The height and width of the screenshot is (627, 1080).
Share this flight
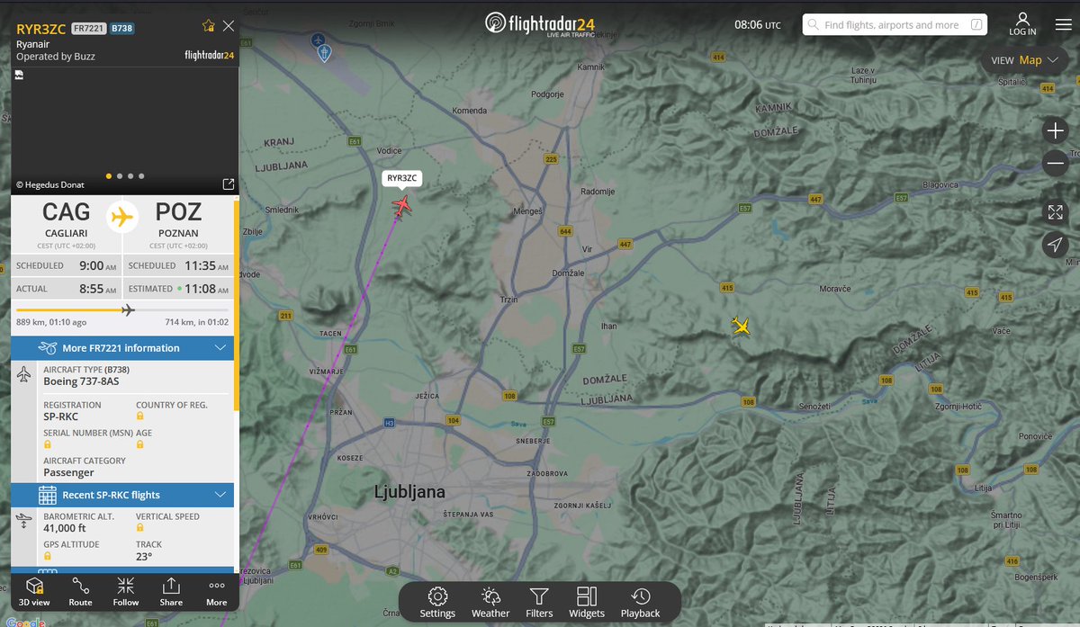click(171, 591)
